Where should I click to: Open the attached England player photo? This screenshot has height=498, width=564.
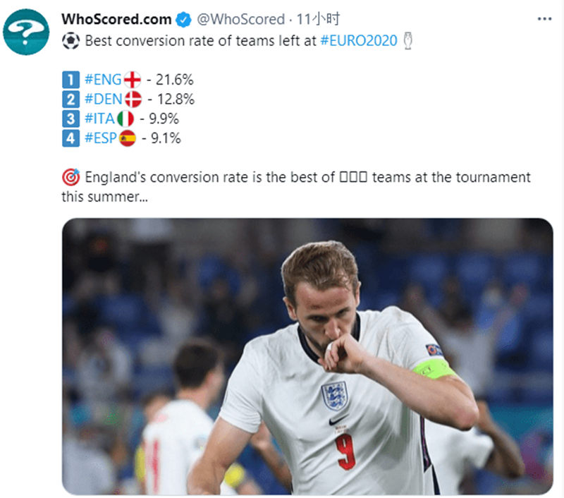pos(307,356)
